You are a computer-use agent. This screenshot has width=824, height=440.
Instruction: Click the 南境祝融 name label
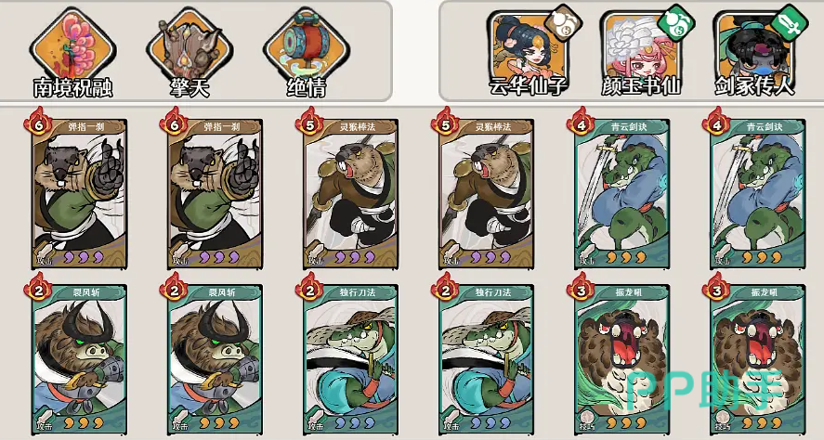pyautogui.click(x=73, y=87)
